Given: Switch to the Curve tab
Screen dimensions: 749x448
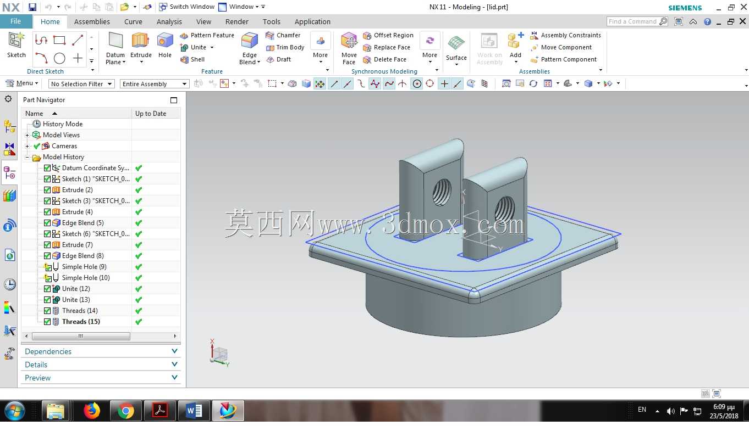Looking at the screenshot, I should pos(133,21).
